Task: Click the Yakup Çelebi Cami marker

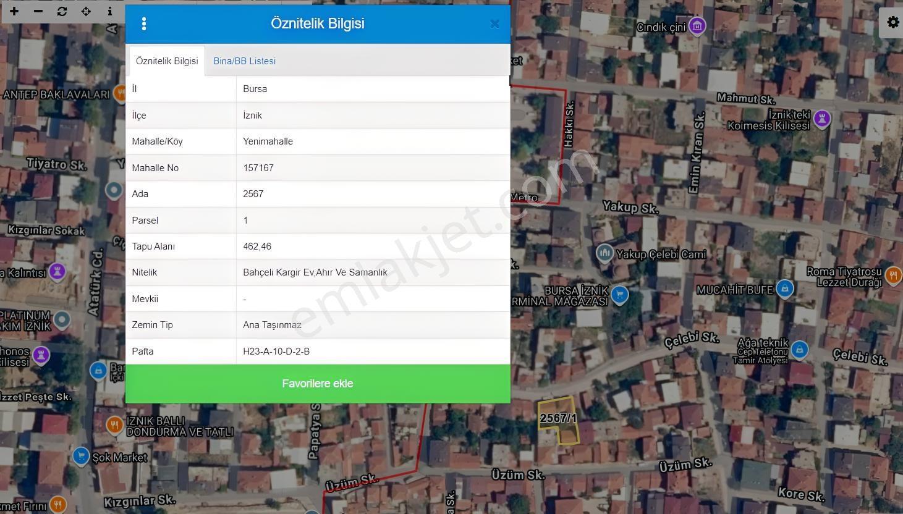Action: [604, 253]
